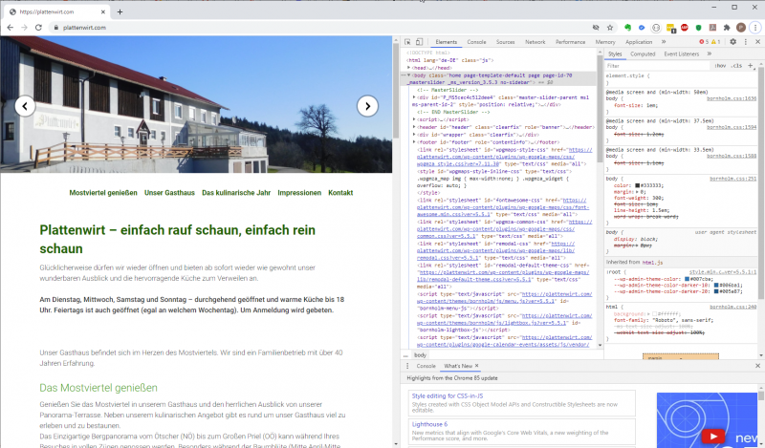
Task: Open the Extensions puzzle icon
Action: tap(724, 29)
